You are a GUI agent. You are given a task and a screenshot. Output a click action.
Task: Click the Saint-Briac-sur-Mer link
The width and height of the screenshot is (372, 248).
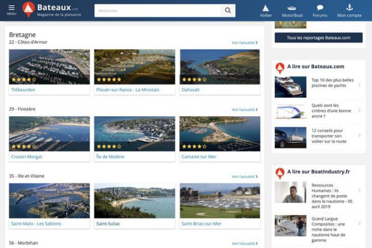pos(201,224)
